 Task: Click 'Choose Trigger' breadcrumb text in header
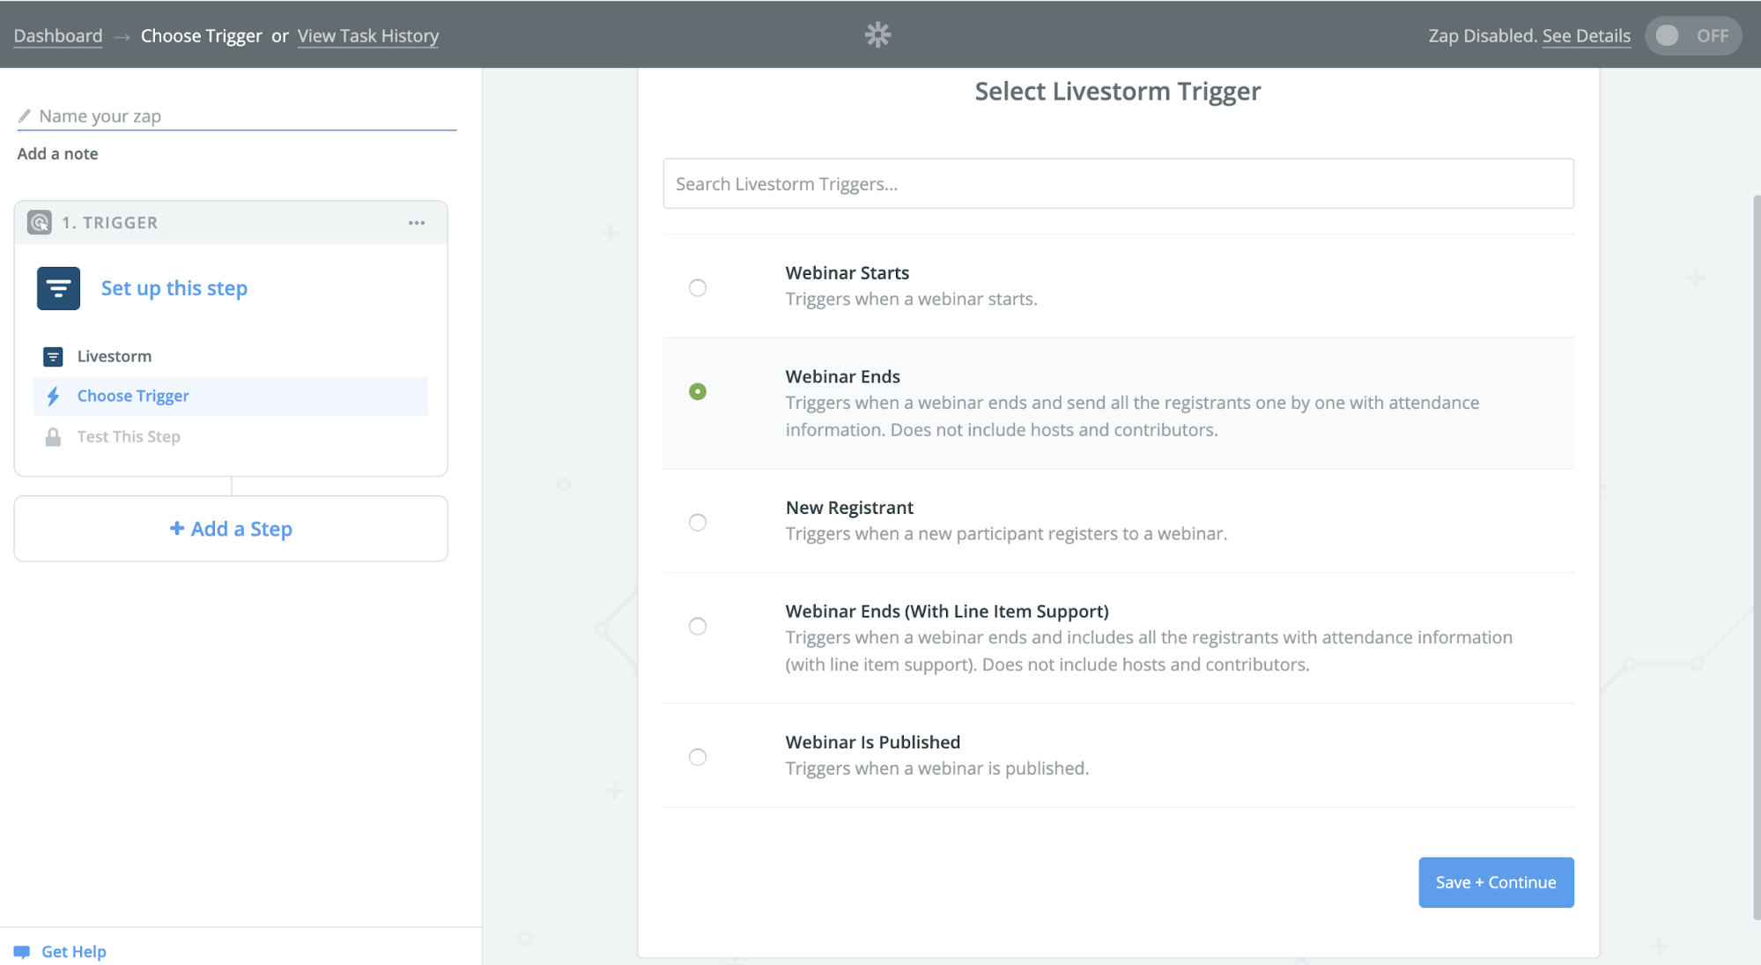[x=202, y=36]
